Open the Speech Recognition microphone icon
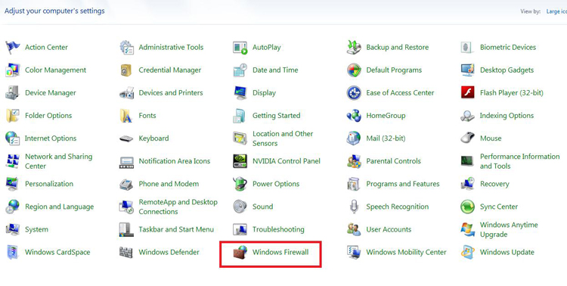 pyautogui.click(x=354, y=207)
